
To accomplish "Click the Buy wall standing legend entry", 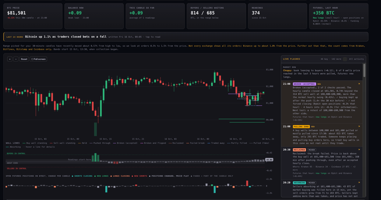I will 34,143.
